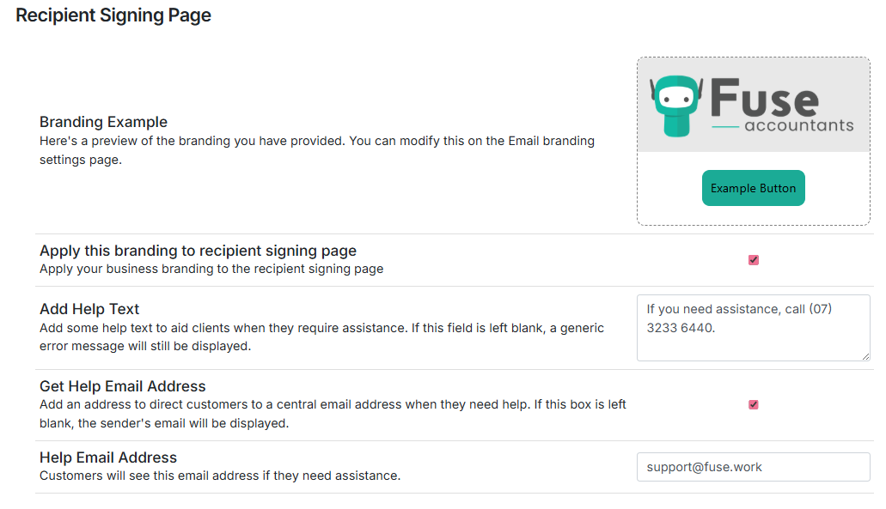Toggle the Apply this branding checkbox
The width and height of the screenshot is (886, 509).
click(x=754, y=260)
